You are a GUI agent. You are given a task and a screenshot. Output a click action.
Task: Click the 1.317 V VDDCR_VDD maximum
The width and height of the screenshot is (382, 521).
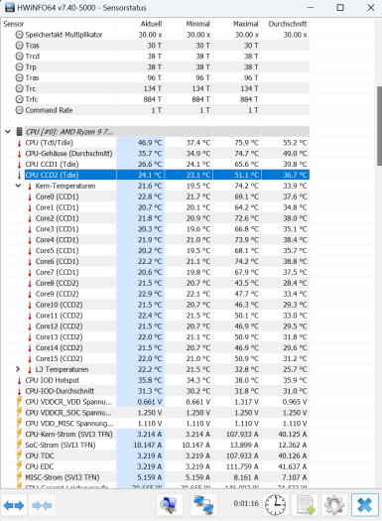tap(246, 402)
